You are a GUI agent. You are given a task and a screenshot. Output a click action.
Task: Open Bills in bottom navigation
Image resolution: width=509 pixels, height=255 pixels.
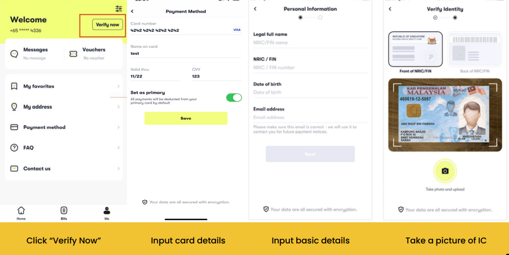[64, 212]
